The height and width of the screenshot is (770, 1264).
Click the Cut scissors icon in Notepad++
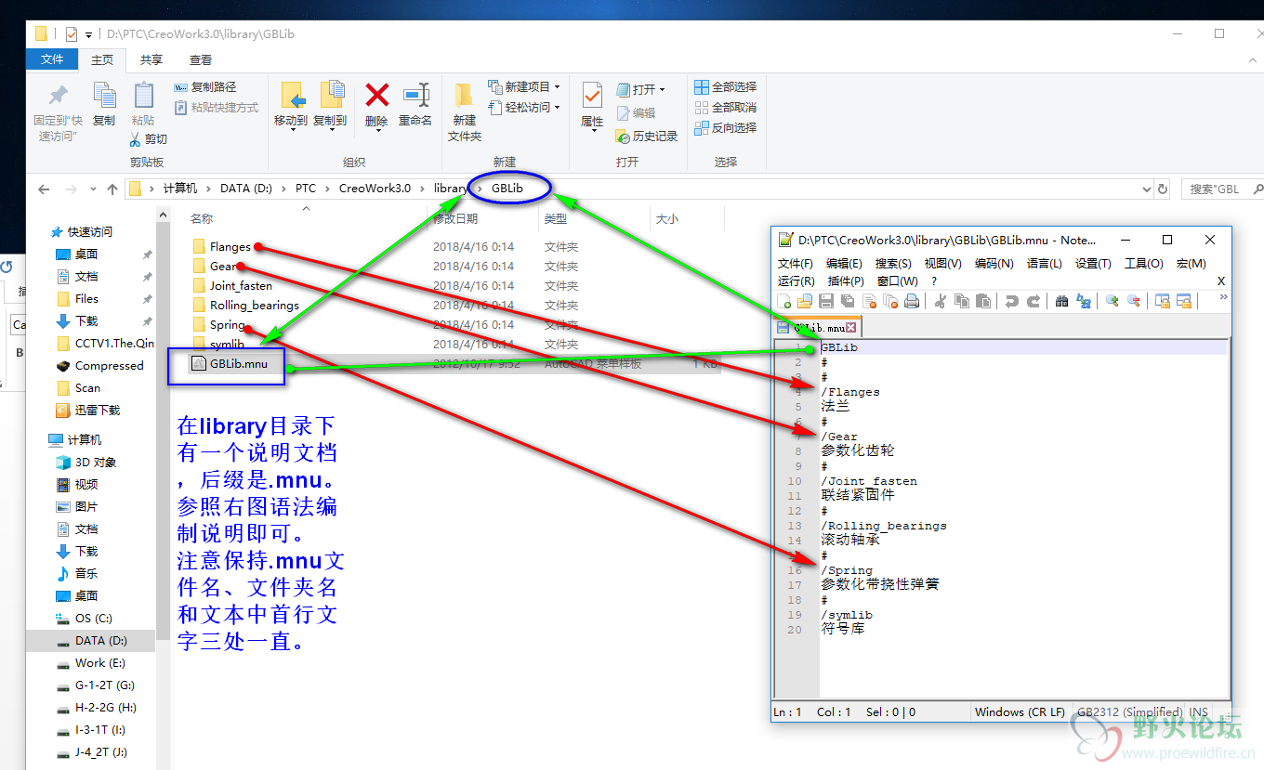pyautogui.click(x=941, y=301)
